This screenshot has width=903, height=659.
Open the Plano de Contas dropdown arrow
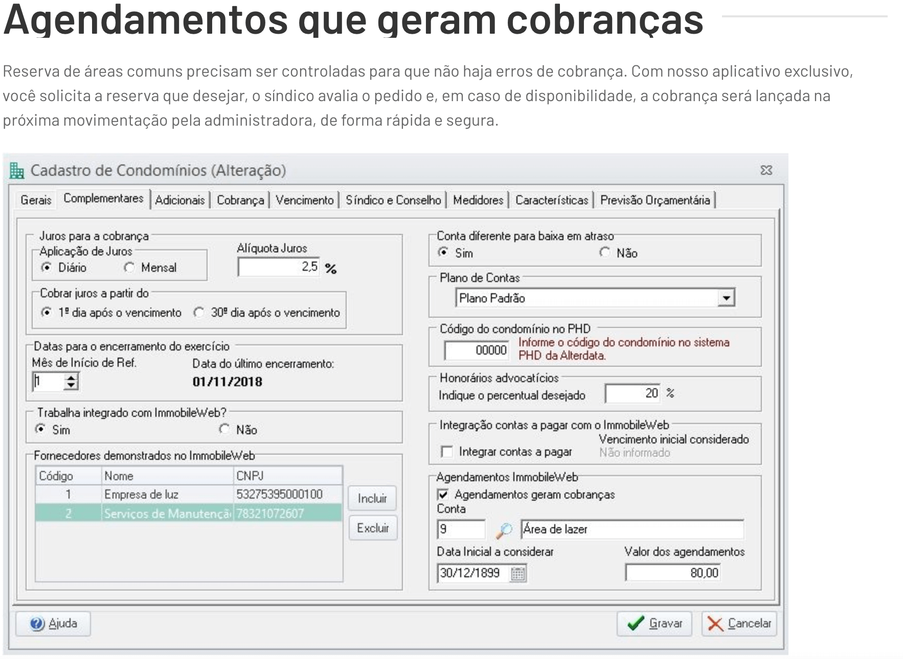(726, 298)
